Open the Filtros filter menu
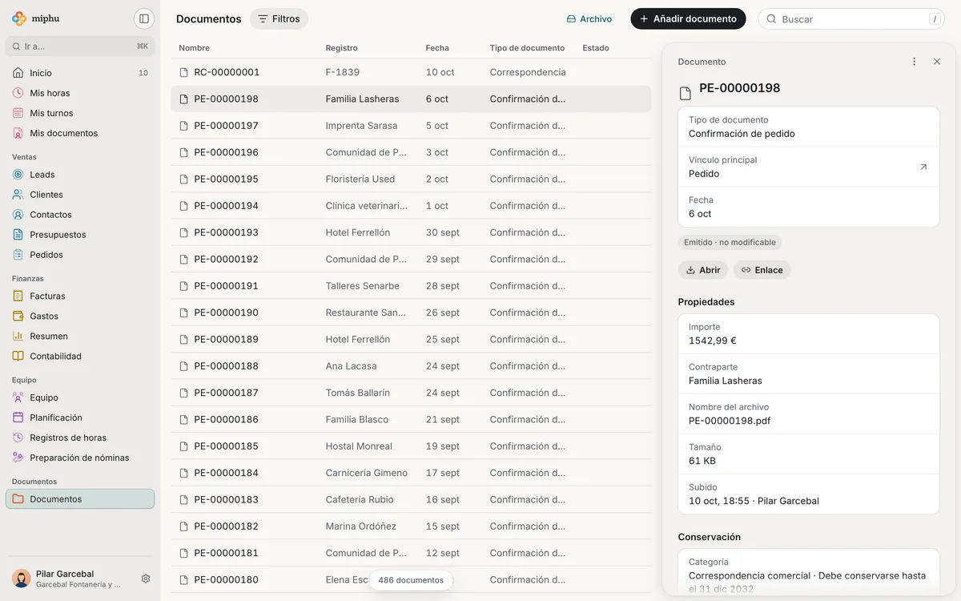Screen dimensions: 961x601 click(279, 18)
